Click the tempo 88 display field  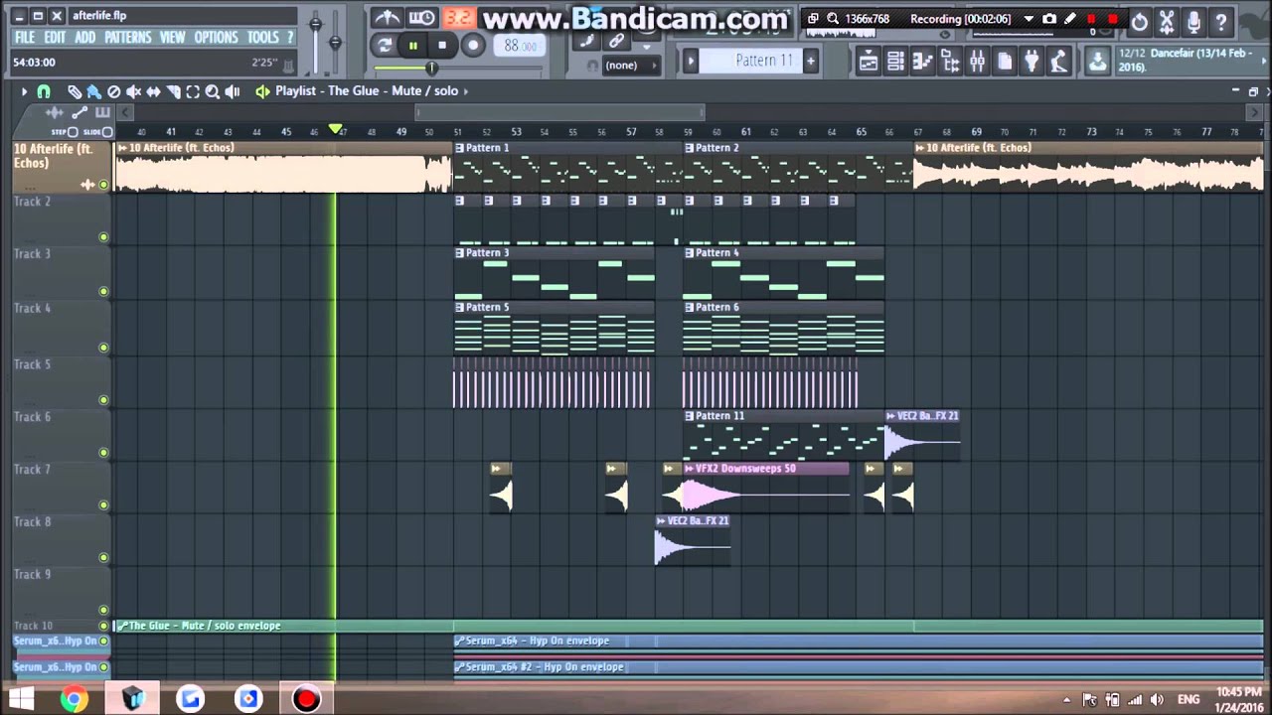point(519,46)
